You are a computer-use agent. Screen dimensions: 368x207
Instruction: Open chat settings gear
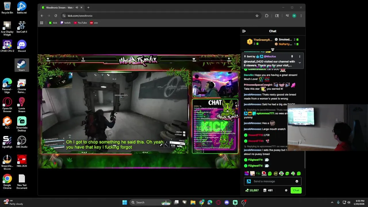[286, 190]
